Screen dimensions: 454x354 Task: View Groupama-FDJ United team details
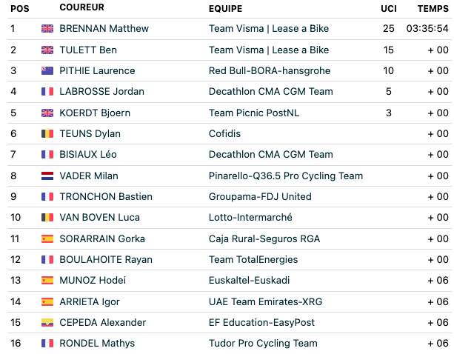(x=260, y=196)
